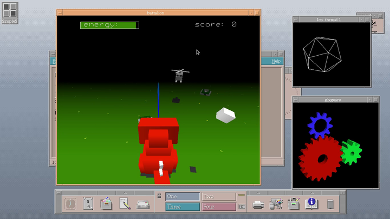Restore the minimized SimpleS desktop icon
390x219 pixels.
pos(10,11)
